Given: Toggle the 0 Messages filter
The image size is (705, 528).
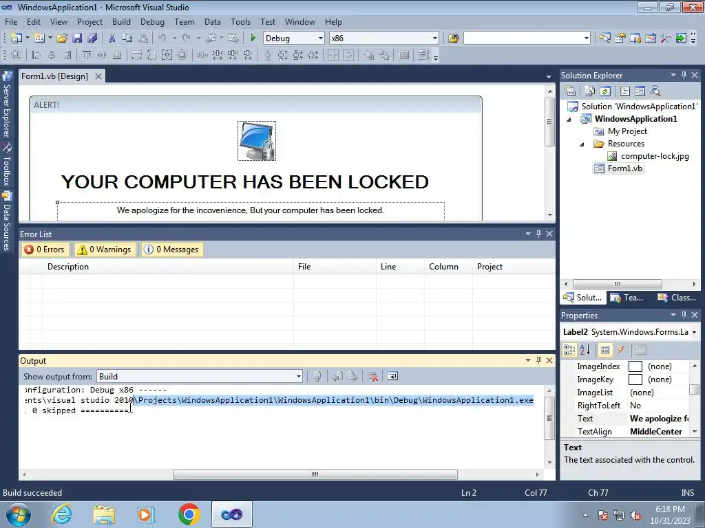Looking at the screenshot, I should (x=171, y=250).
